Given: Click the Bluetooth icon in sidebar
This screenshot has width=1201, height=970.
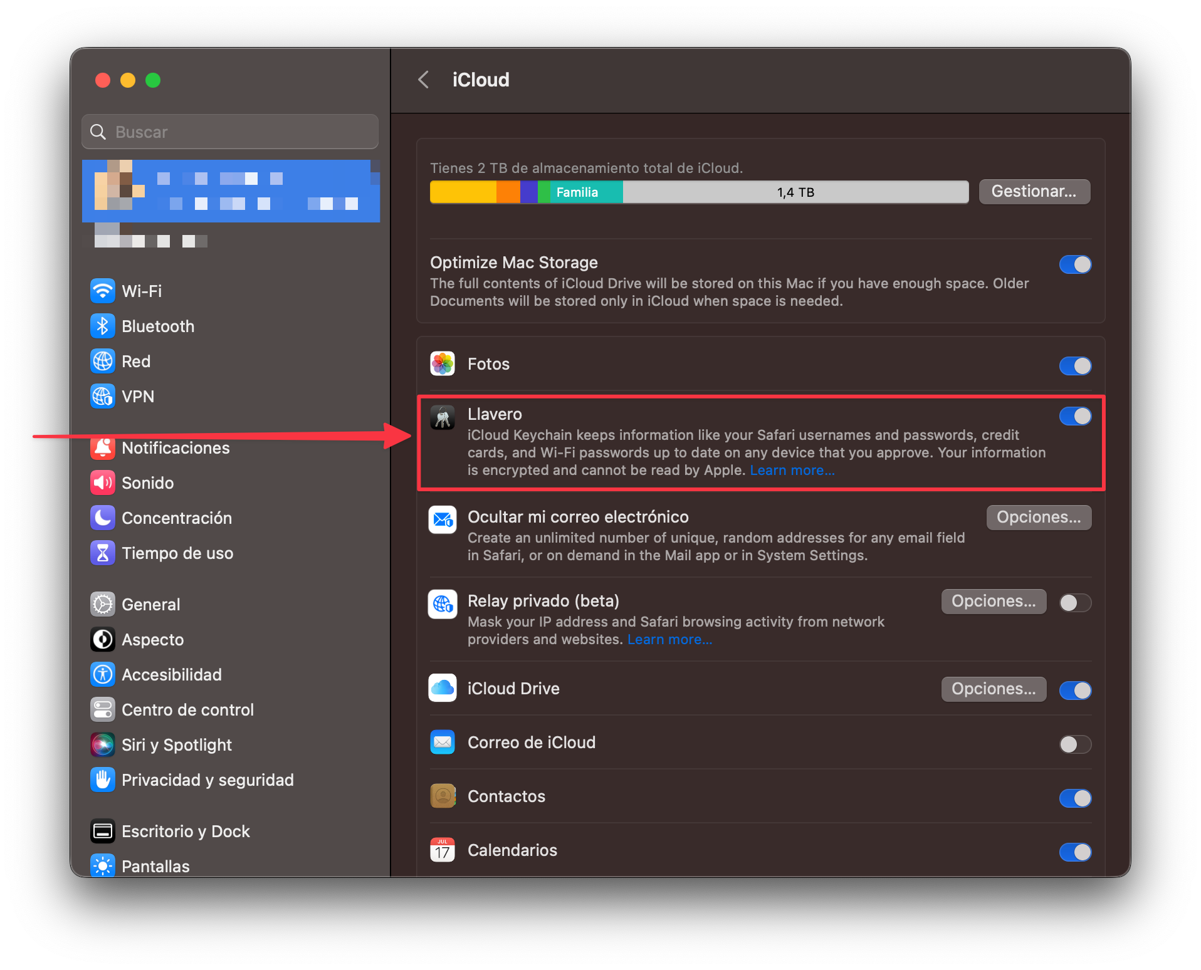Looking at the screenshot, I should click(x=103, y=326).
